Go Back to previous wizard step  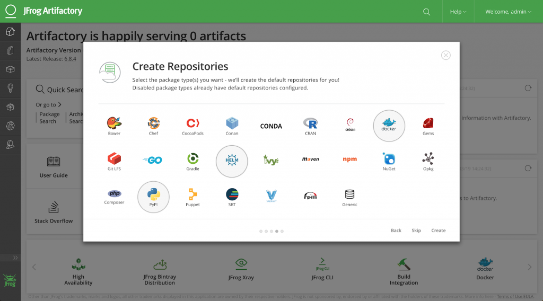(x=396, y=231)
